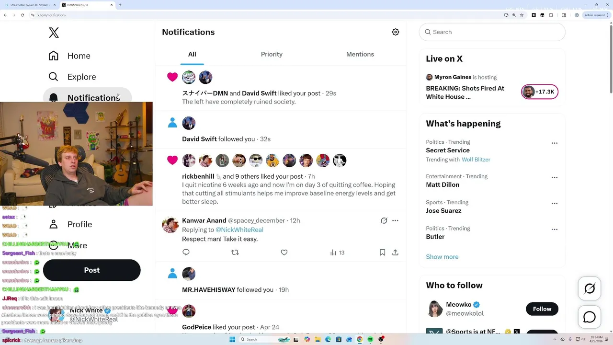Viewport: 613px width, 345px height.
Task: Open the Grok floating button
Action: point(590,288)
